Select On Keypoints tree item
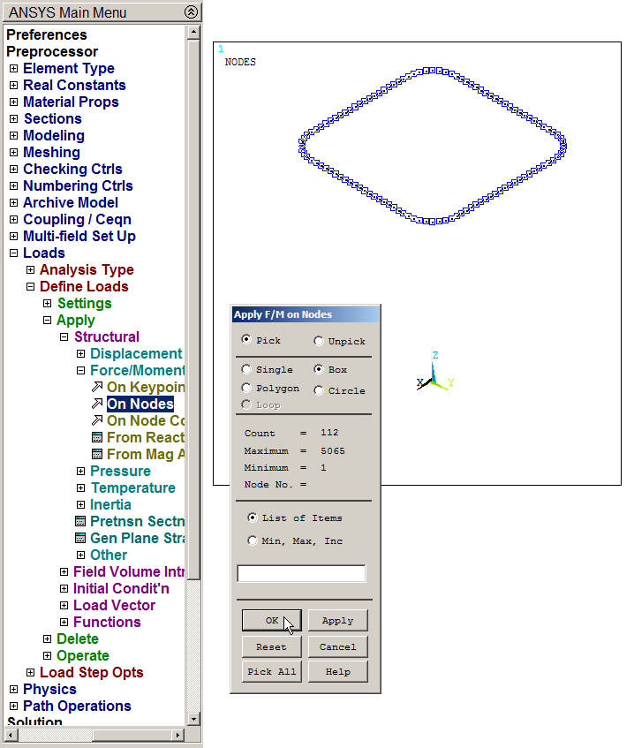 145,387
